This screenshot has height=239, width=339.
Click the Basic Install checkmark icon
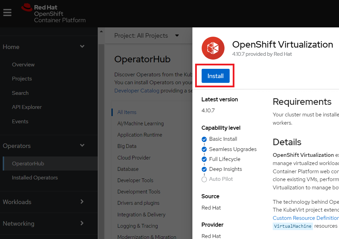204,139
